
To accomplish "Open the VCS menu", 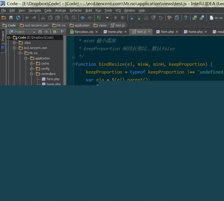I will (x=118, y=10).
